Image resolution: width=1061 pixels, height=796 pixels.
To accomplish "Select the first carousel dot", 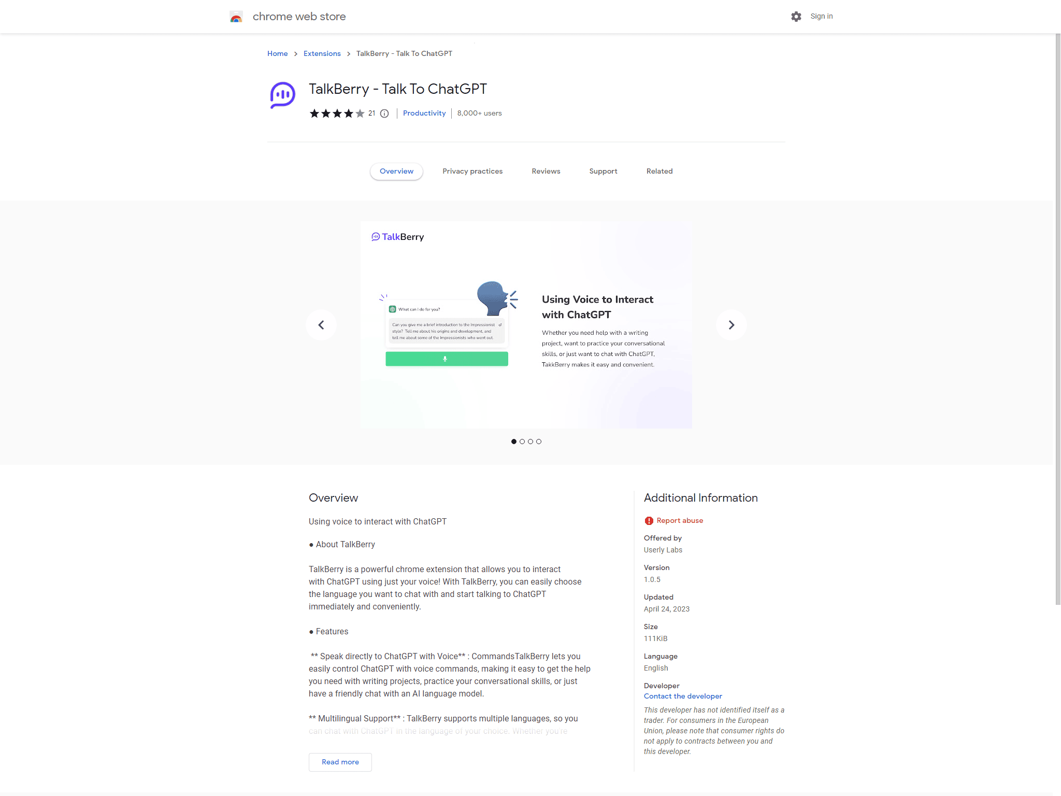I will tap(514, 442).
